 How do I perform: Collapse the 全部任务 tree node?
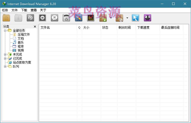[x=5, y=30]
